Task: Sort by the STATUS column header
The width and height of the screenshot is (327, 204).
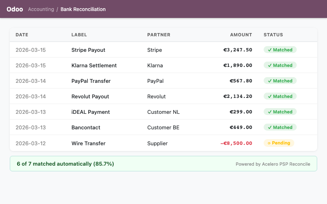Action: [273, 35]
